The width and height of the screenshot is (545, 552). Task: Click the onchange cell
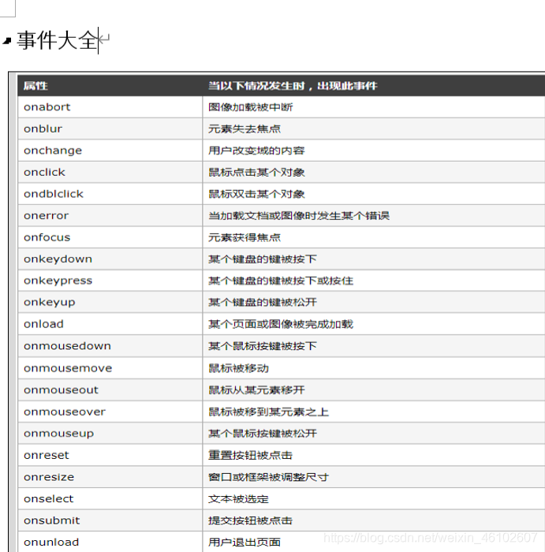pos(110,151)
